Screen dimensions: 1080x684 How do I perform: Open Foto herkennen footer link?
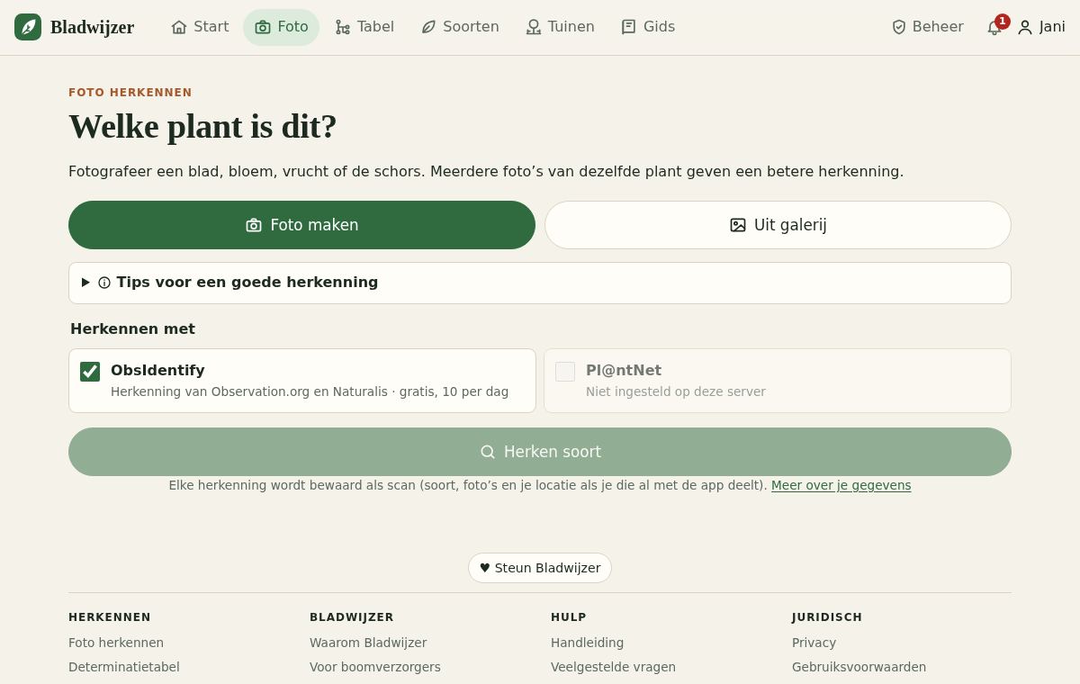[116, 643]
